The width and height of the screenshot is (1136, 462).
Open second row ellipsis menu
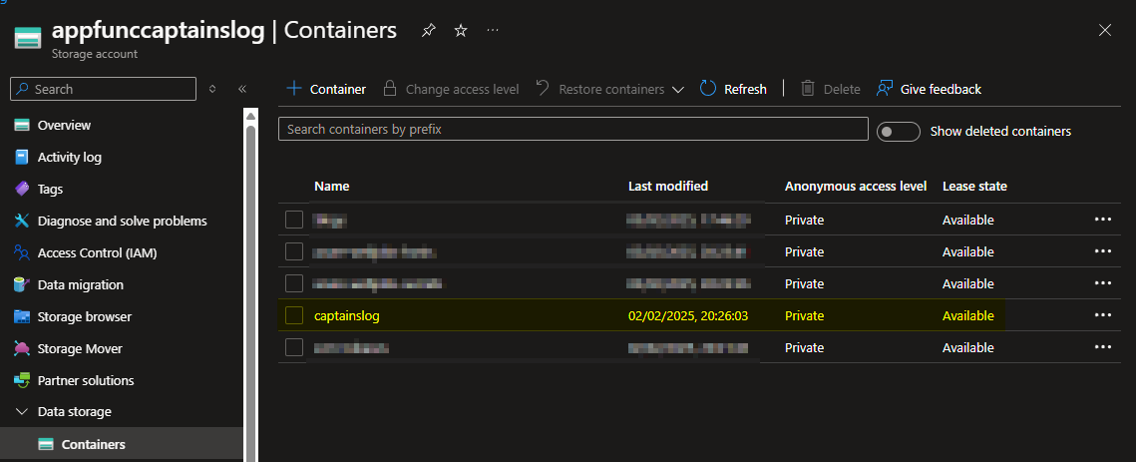[x=1103, y=250]
